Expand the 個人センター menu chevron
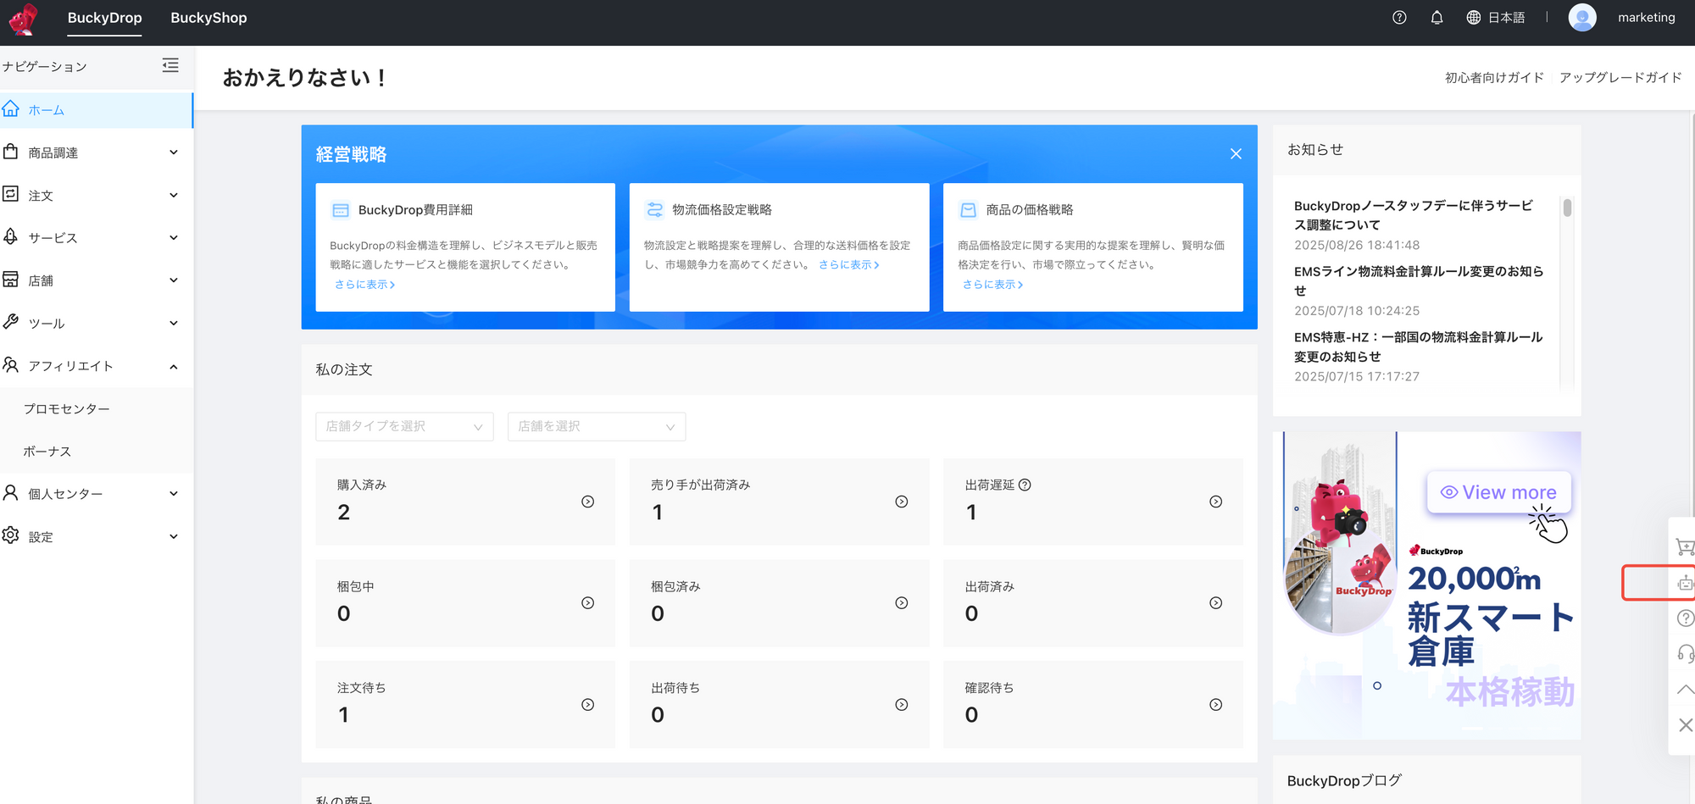Image resolution: width=1695 pixels, height=804 pixels. pos(174,494)
